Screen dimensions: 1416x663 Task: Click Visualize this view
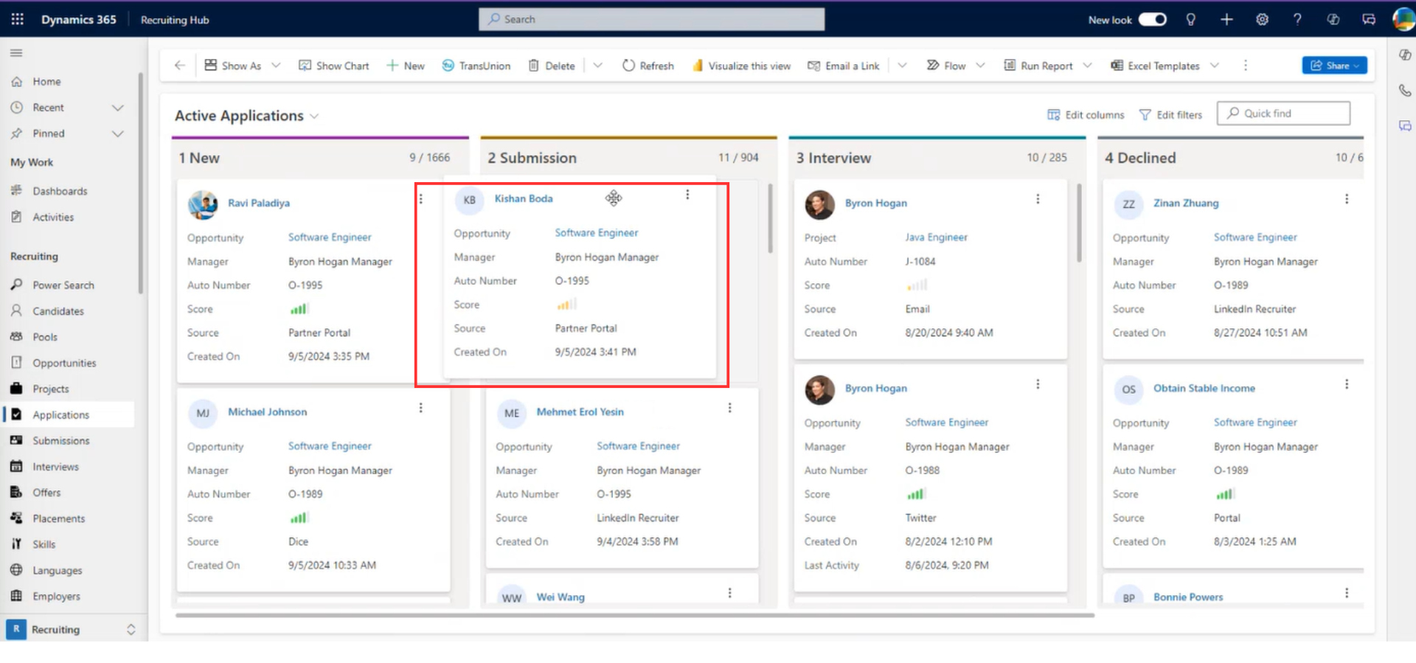click(x=741, y=66)
